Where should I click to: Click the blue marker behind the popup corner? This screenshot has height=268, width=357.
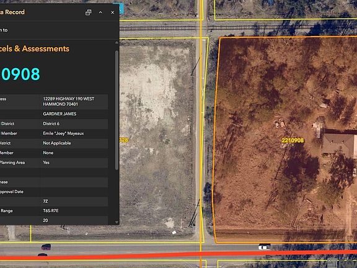[x=121, y=9]
